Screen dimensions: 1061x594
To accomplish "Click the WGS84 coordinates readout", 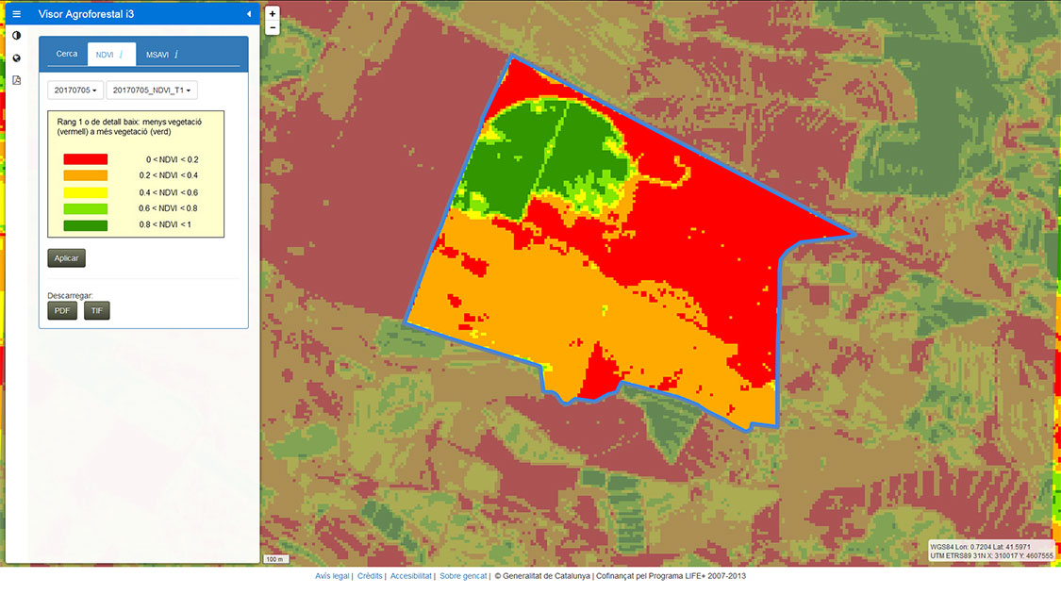I will 980,547.
